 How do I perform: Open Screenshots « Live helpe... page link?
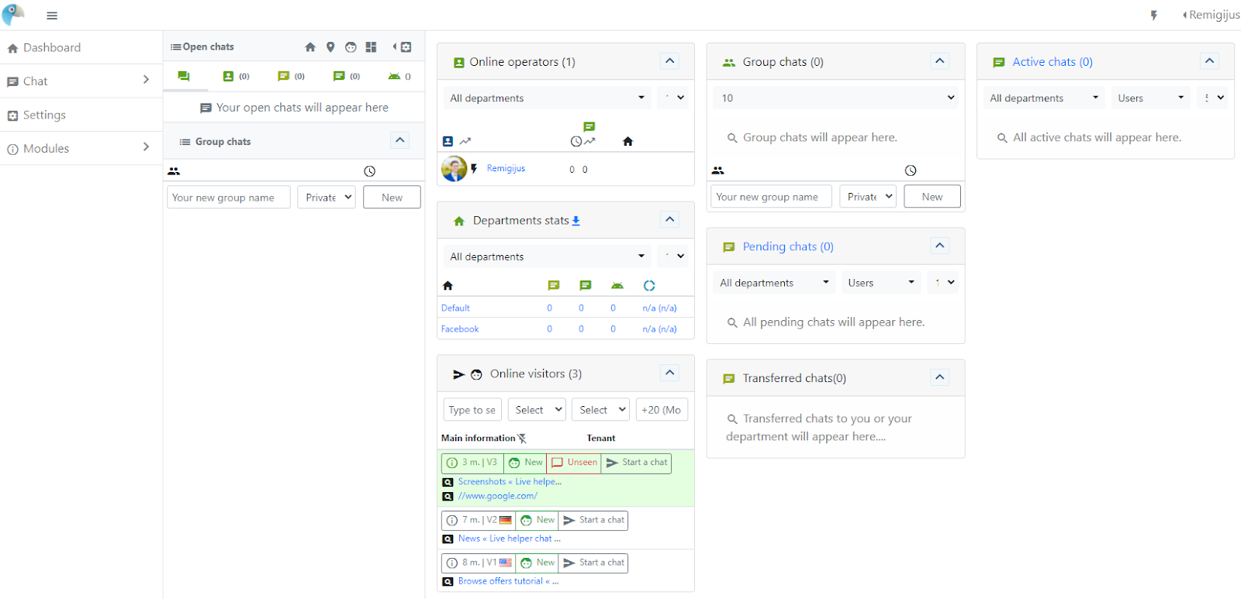(510, 481)
